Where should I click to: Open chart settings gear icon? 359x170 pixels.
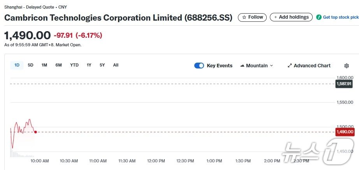point(347,66)
